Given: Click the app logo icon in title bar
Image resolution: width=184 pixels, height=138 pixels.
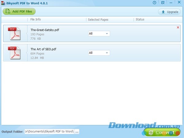Looking at the screenshot, I should point(3,3).
